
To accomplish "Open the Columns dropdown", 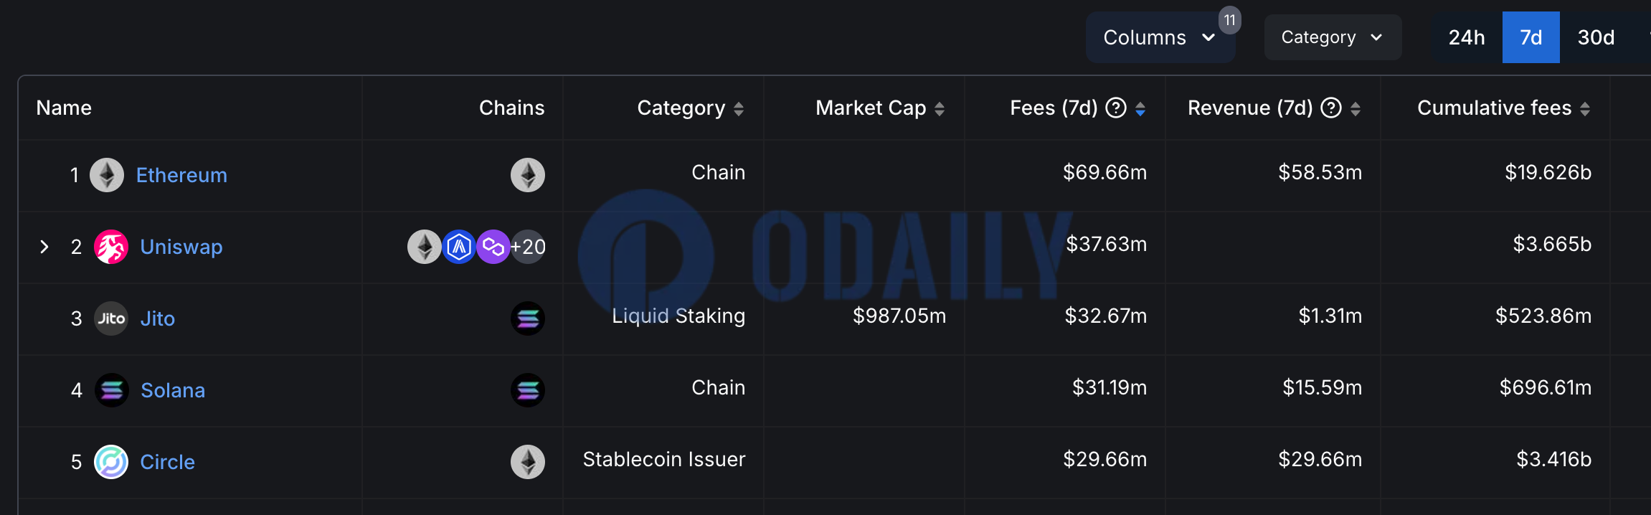I will pyautogui.click(x=1160, y=37).
